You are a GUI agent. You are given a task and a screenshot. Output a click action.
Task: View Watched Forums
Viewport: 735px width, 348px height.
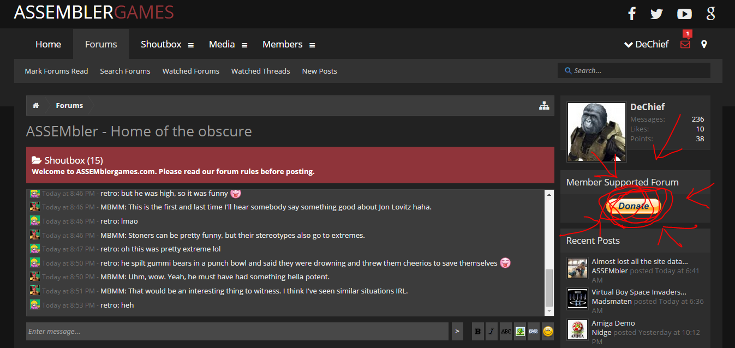(x=191, y=71)
